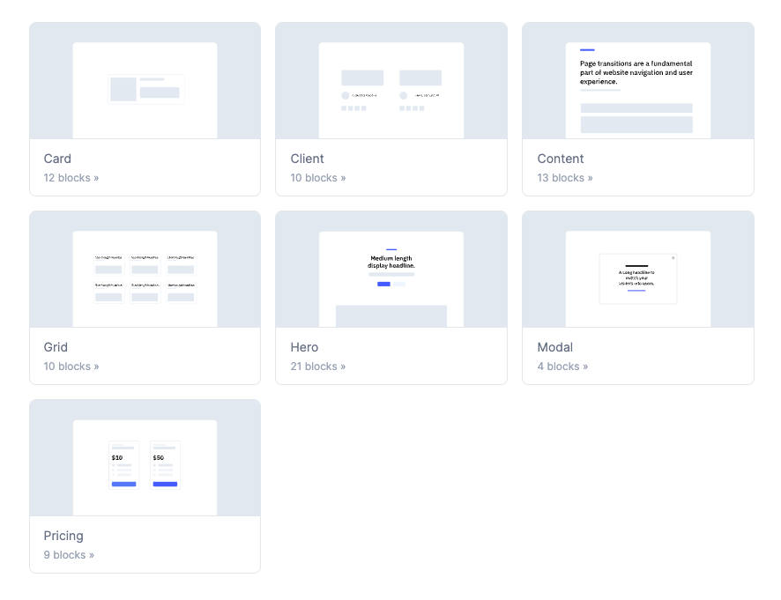
Task: Open the Card preview thumbnail
Action: point(145,81)
